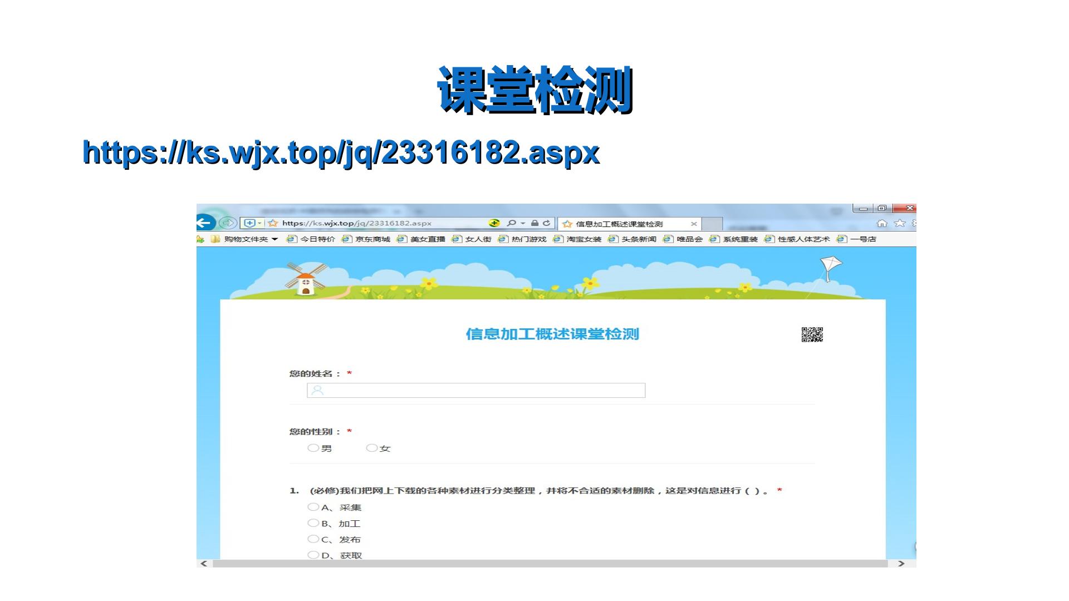The image size is (1069, 601).
Task: Click the refresh icon in address bar
Action: pos(547,223)
